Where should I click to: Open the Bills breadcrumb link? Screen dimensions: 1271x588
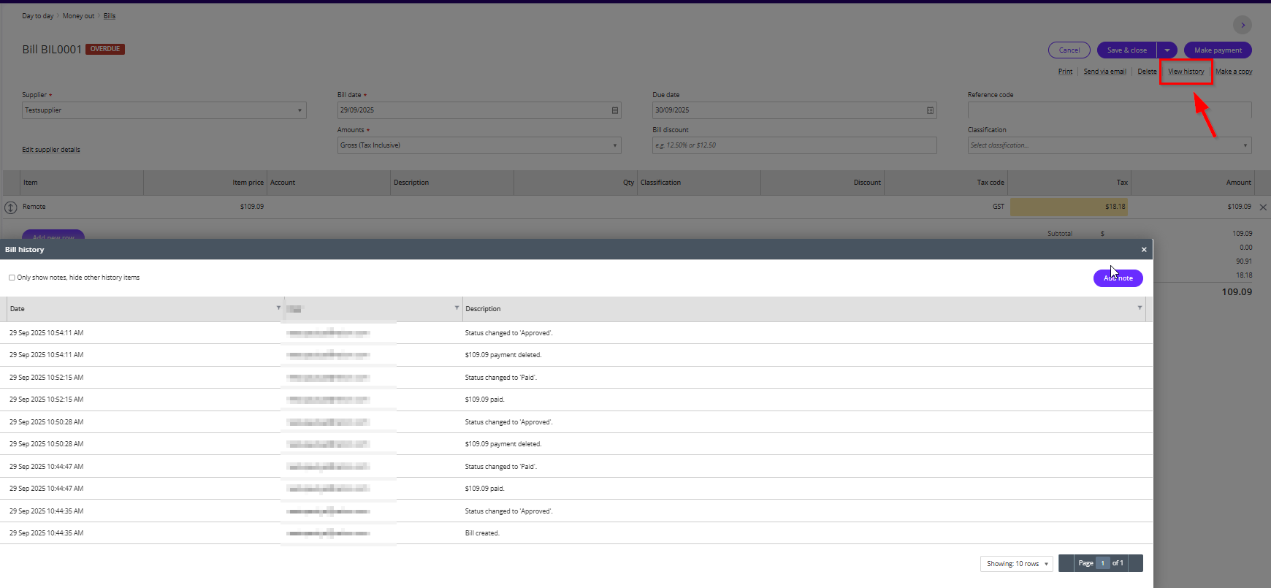[110, 16]
